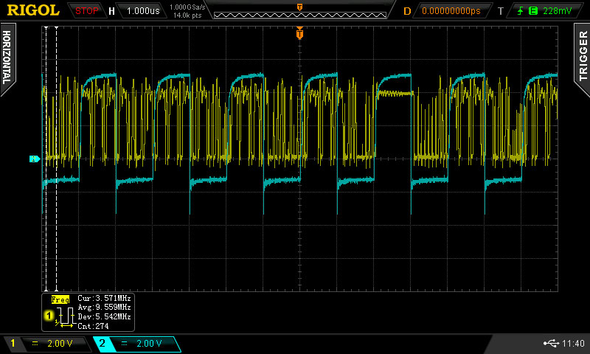
Task: Click the RIGOL logo
Action: [x=33, y=10]
